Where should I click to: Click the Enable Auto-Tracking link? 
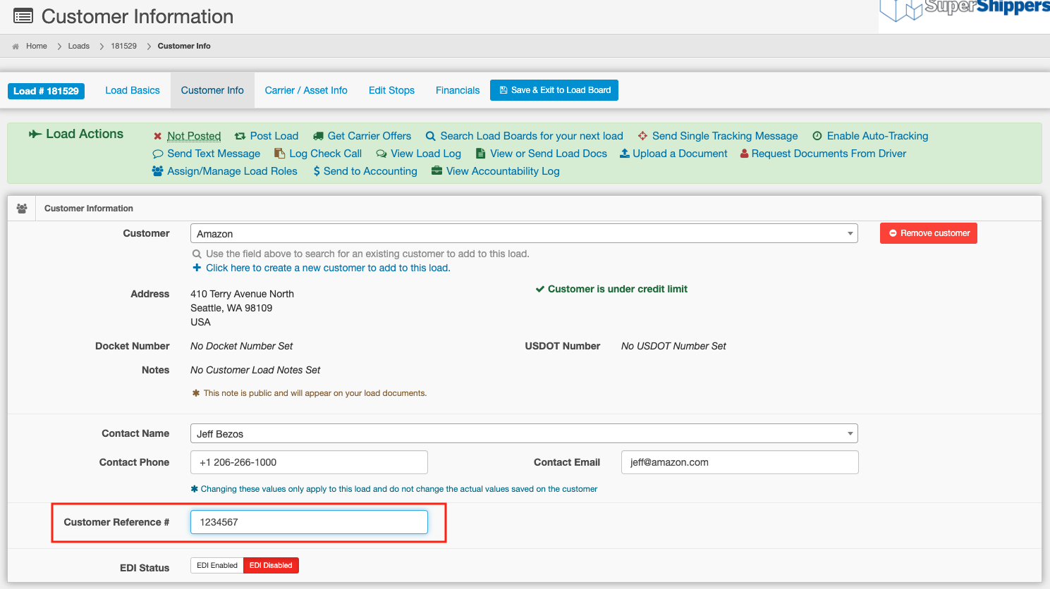pos(878,136)
